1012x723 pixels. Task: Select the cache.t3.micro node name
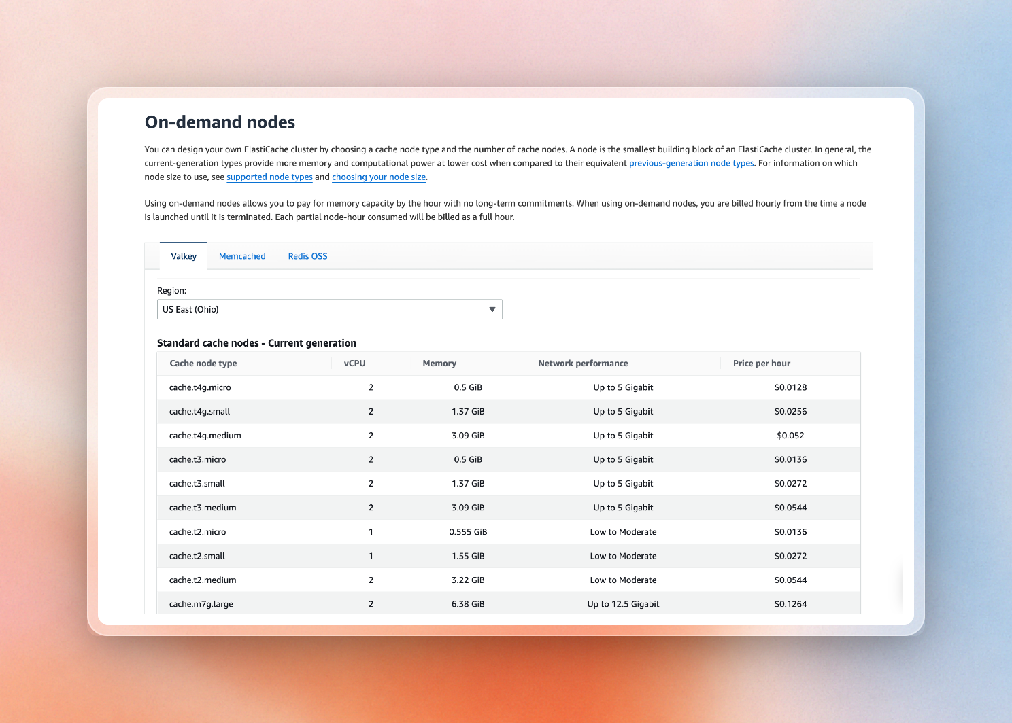click(x=197, y=460)
